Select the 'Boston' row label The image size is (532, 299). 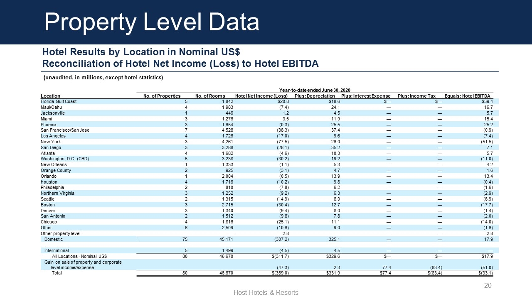coord(47,205)
